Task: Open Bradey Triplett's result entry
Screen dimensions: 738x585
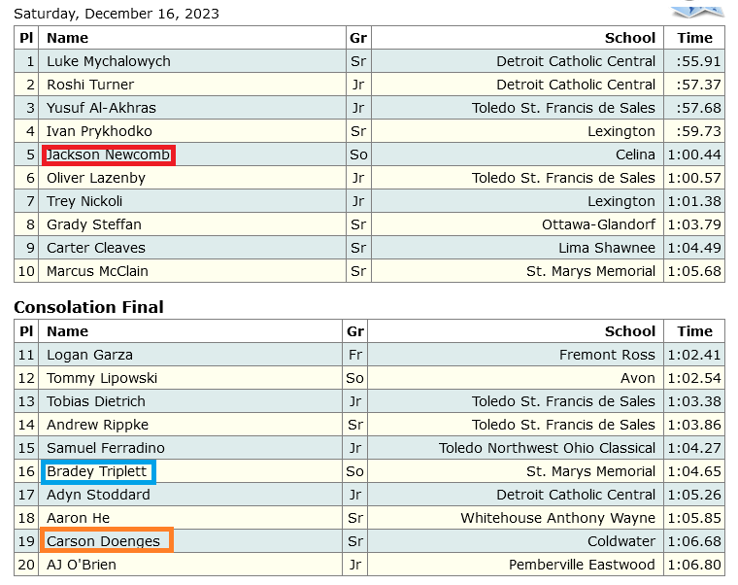Action: (x=97, y=471)
